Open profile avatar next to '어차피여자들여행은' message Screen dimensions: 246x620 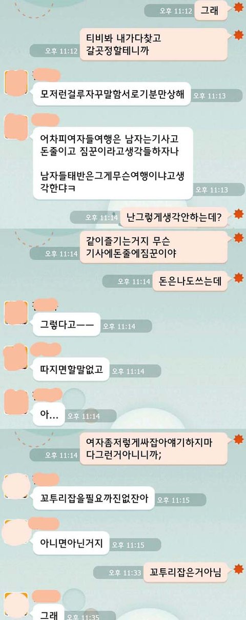click(x=16, y=127)
